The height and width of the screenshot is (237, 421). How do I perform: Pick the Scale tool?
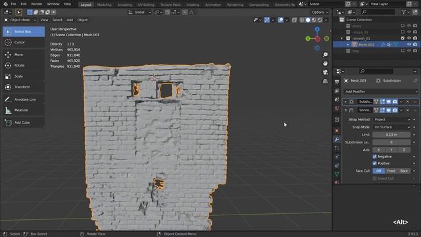click(24, 76)
